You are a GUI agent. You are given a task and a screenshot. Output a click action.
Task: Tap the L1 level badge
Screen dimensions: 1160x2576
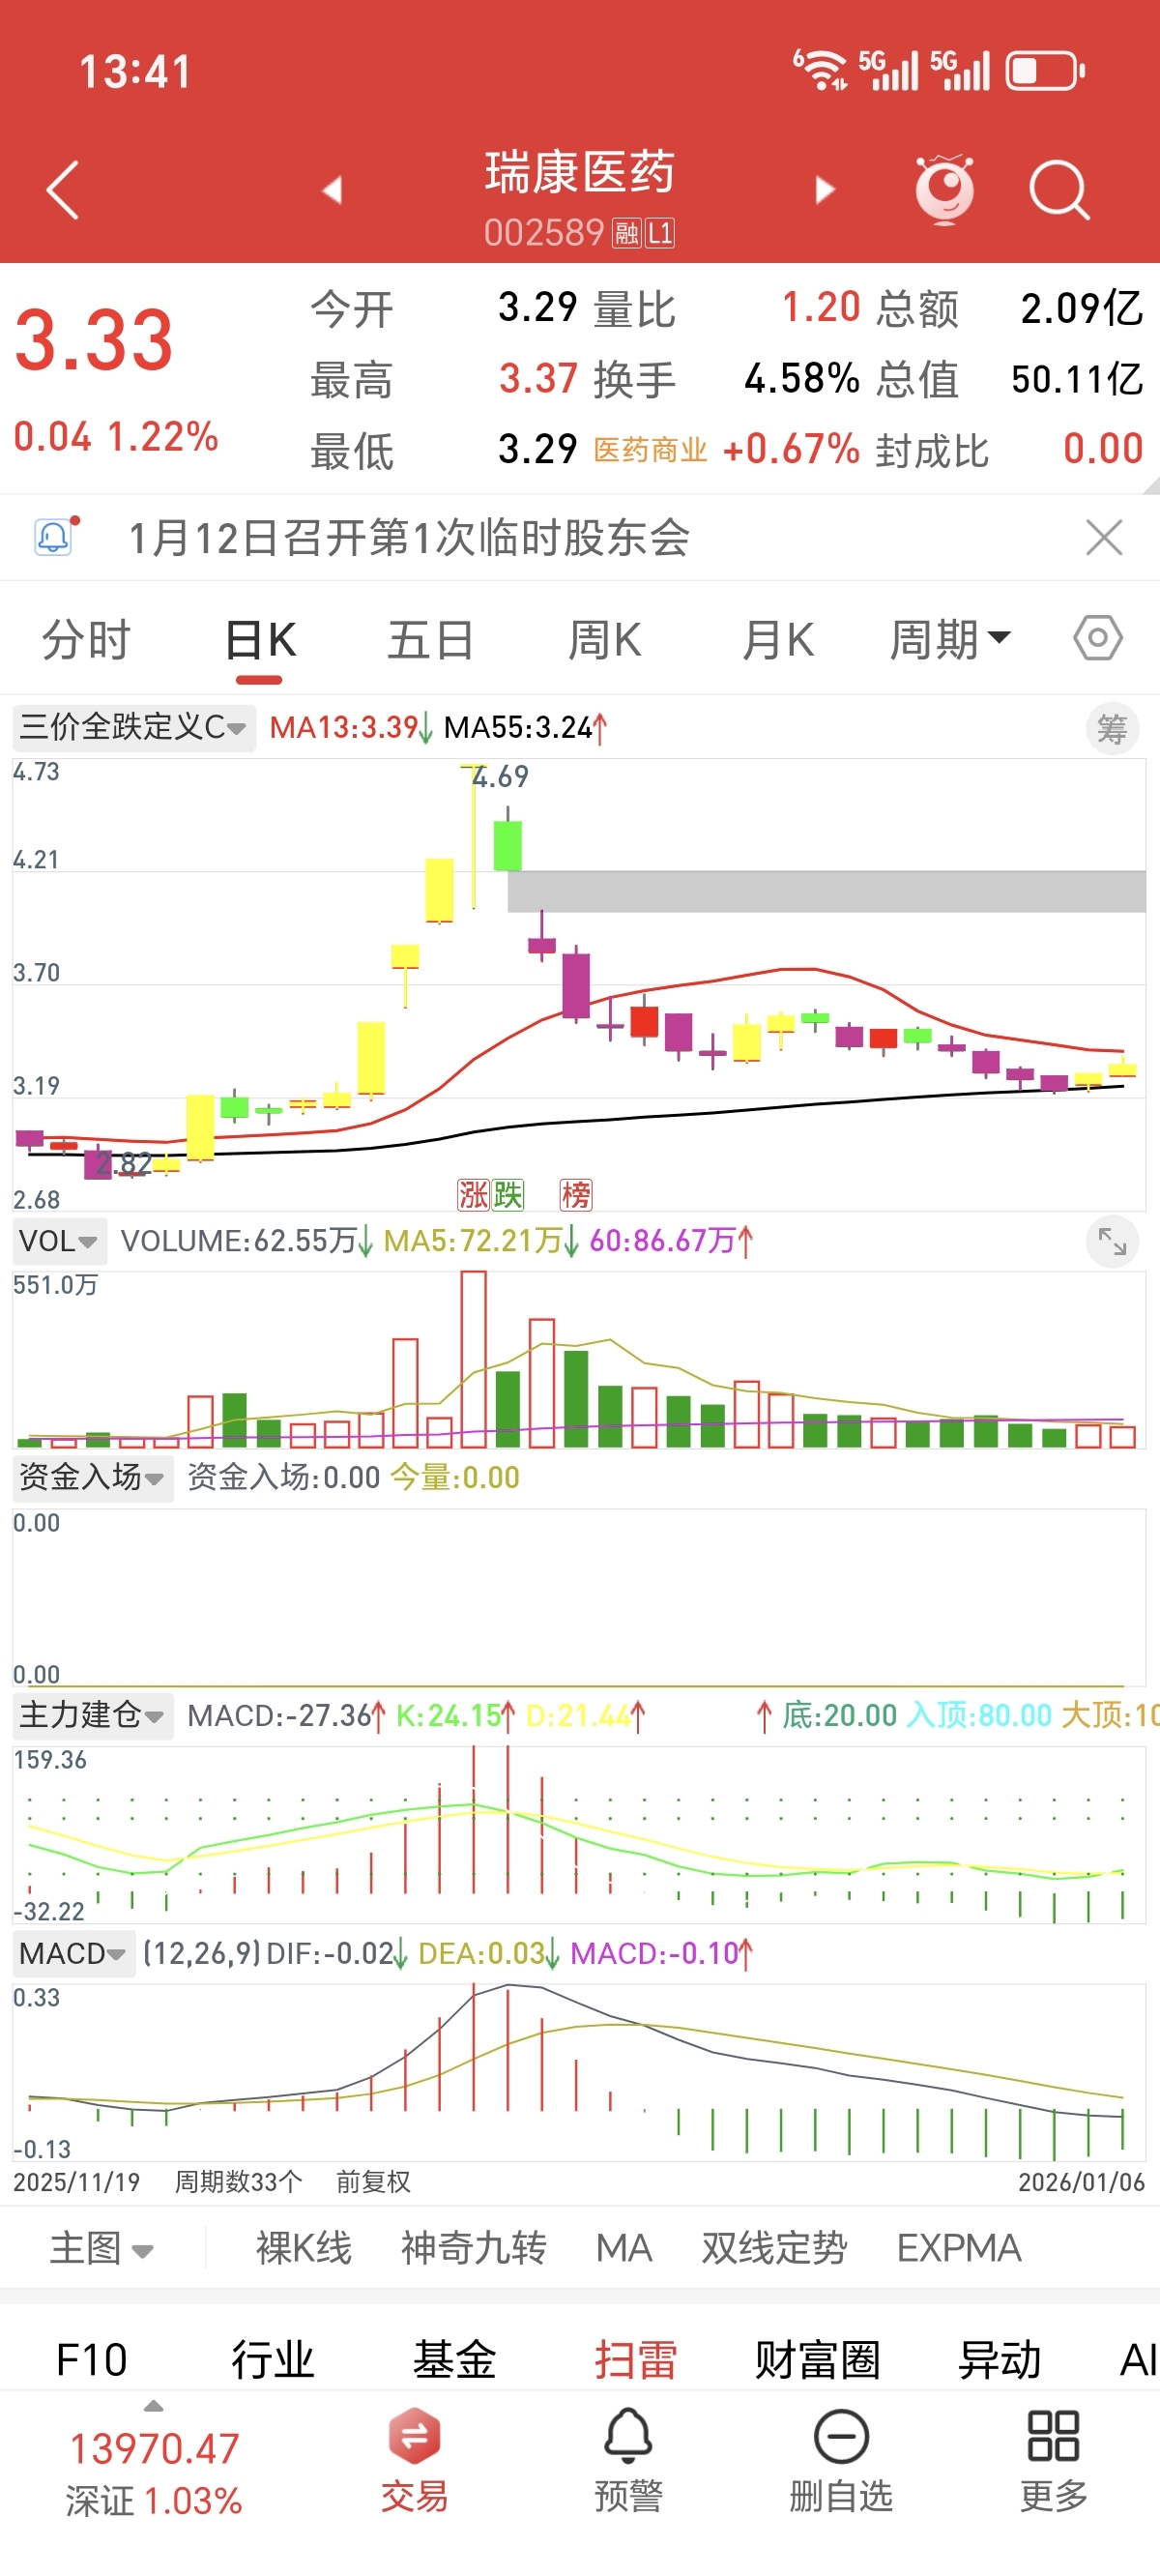pyautogui.click(x=660, y=234)
